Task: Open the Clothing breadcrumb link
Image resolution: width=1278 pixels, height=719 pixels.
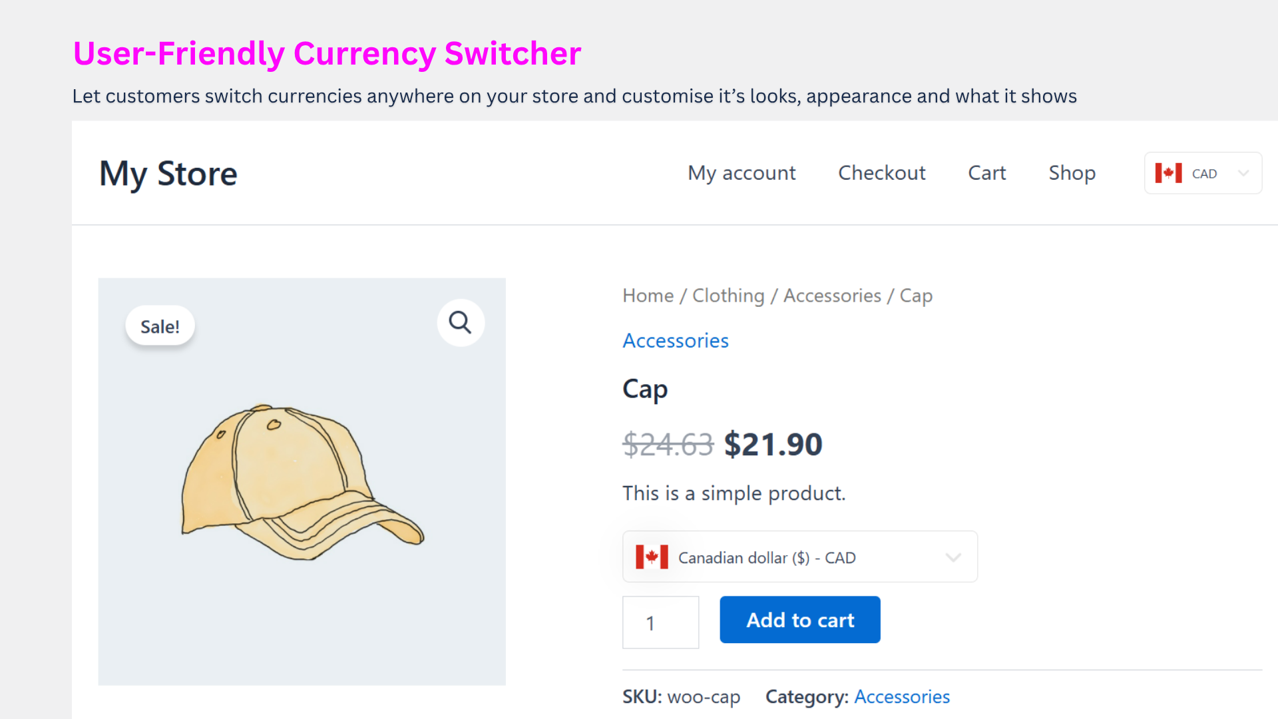Action: (x=728, y=296)
